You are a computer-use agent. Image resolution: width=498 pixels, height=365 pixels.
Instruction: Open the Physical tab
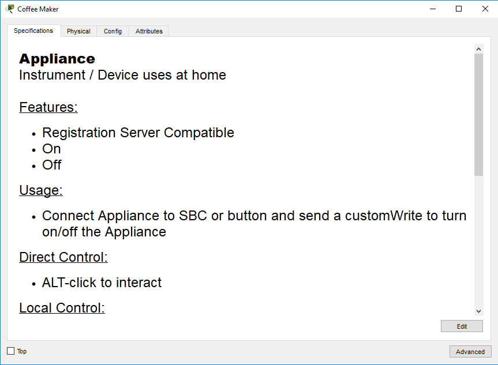coord(78,31)
